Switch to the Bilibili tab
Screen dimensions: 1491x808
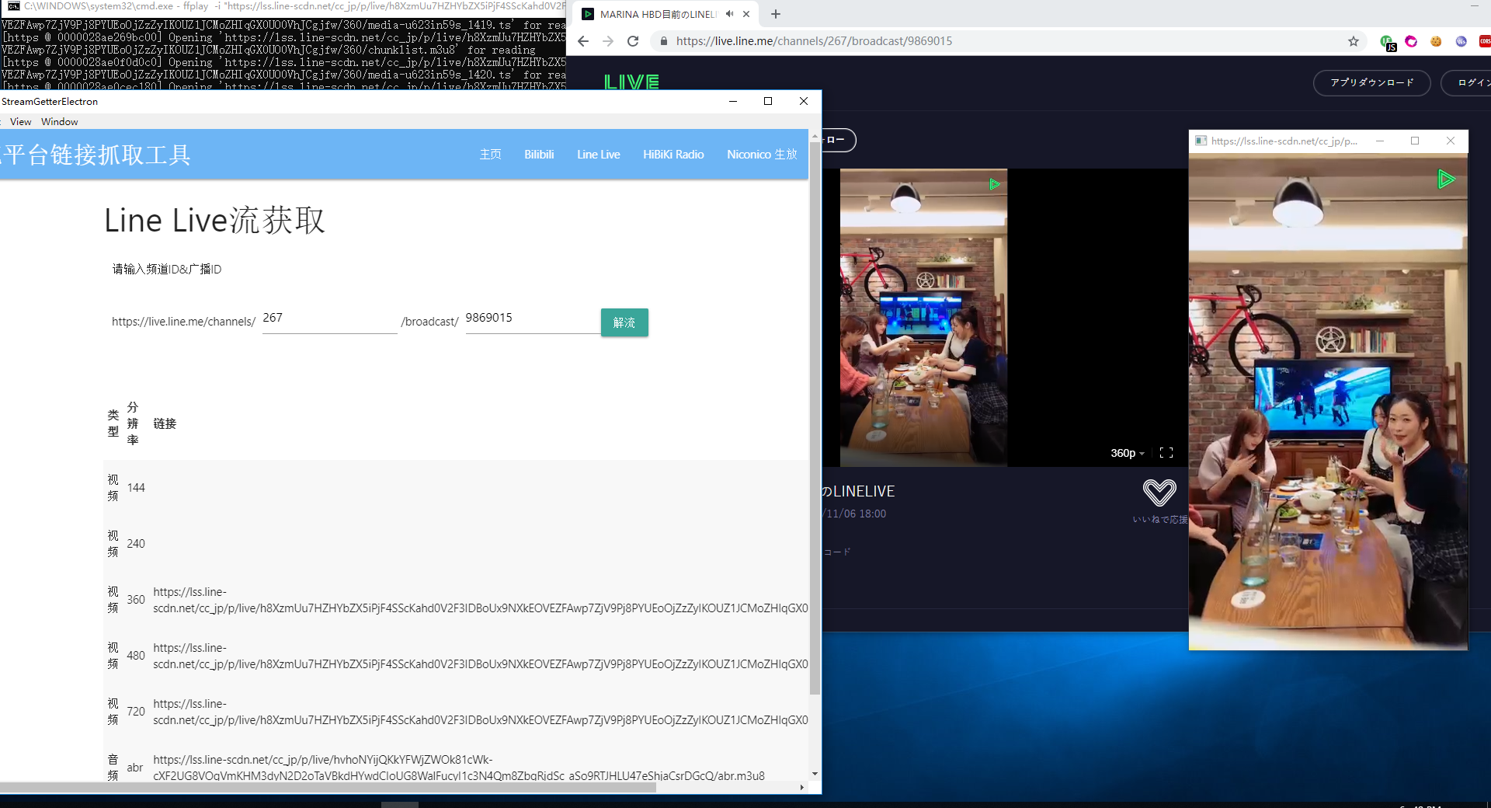click(x=539, y=155)
